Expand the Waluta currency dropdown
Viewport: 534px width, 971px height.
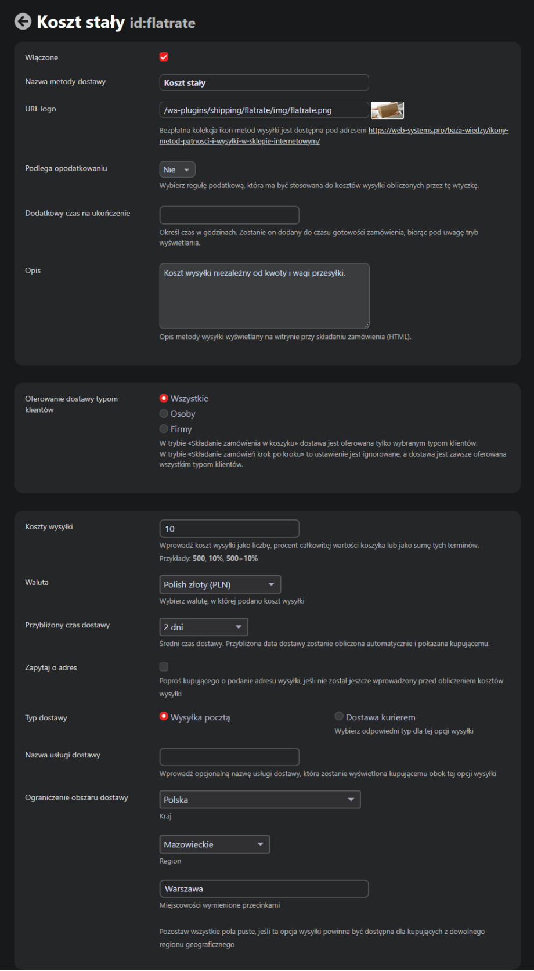[x=220, y=584]
